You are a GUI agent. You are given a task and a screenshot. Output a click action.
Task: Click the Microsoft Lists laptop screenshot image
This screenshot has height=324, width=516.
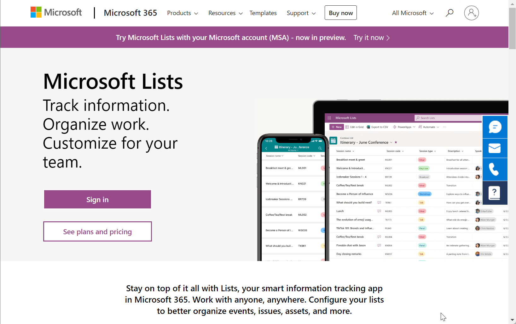pos(410,180)
